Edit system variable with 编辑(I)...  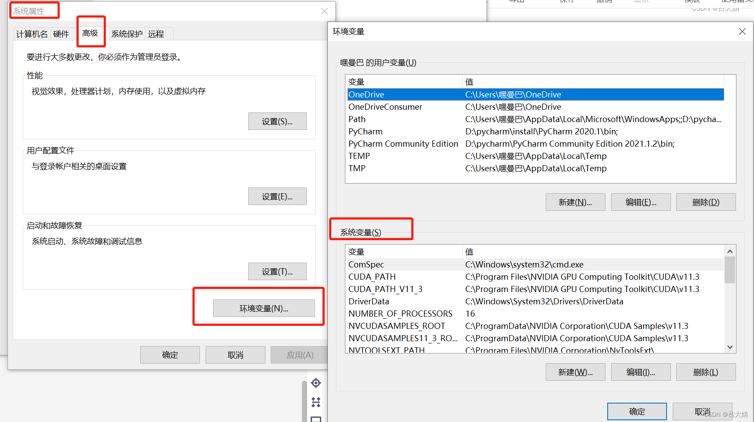click(x=641, y=372)
